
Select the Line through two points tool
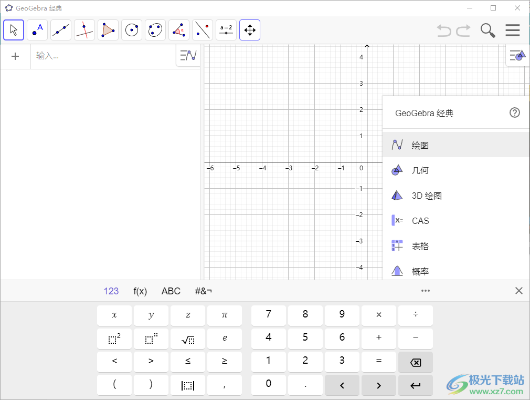click(61, 30)
